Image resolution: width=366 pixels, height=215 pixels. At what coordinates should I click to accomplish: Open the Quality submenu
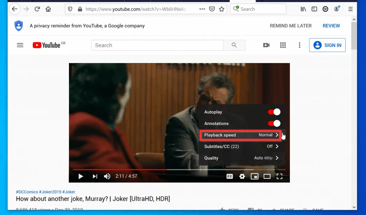242,158
